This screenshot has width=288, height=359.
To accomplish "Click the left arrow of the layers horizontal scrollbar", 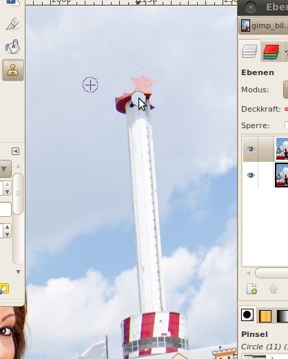I will pyautogui.click(x=248, y=273).
